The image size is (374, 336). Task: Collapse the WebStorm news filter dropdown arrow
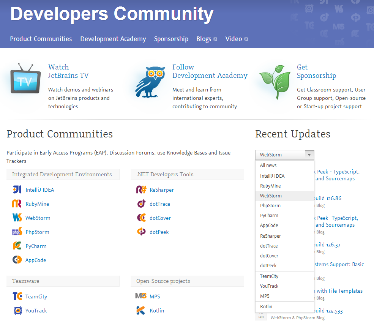click(309, 155)
